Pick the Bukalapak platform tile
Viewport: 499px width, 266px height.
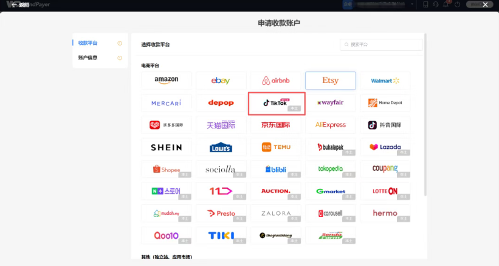330,147
